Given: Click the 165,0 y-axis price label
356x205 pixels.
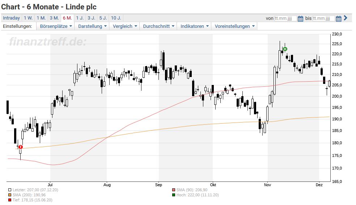Looking at the screenshot, I should [x=337, y=181].
